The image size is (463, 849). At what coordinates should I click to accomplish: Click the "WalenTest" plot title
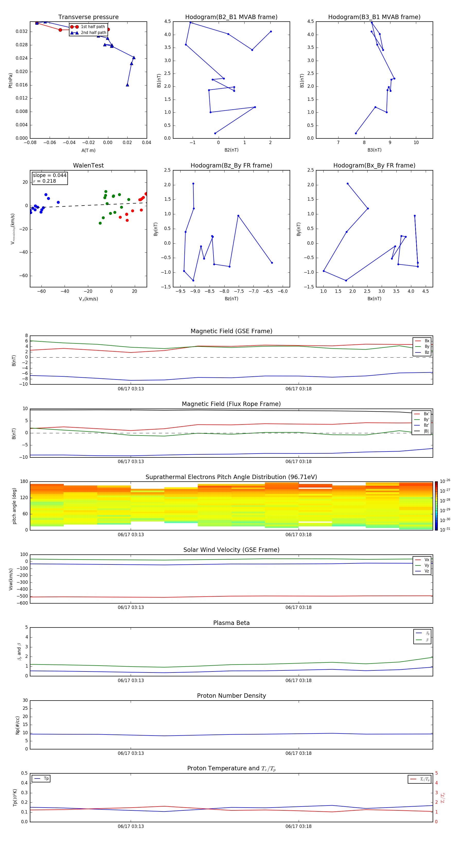click(88, 165)
